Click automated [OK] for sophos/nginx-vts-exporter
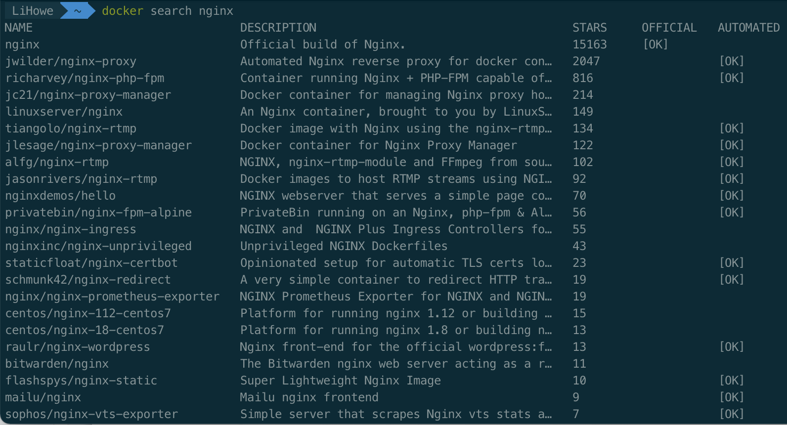The height and width of the screenshot is (425, 787). coord(732,414)
